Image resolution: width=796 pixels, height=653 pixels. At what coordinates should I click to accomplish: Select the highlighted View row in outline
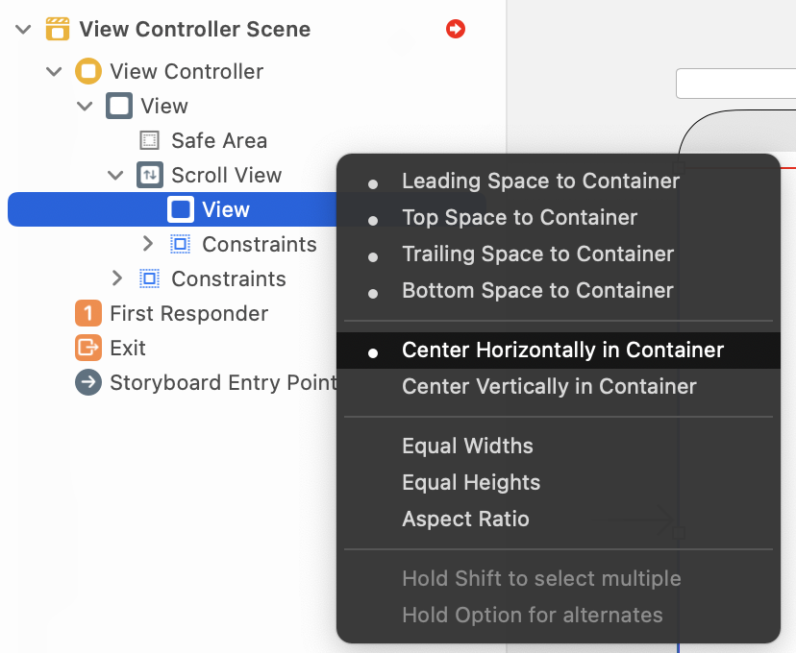(x=173, y=209)
